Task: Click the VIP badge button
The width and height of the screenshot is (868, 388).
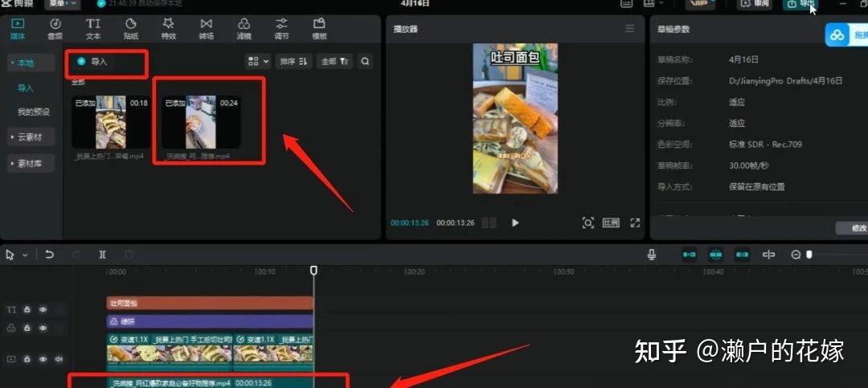Action: pyautogui.click(x=700, y=4)
